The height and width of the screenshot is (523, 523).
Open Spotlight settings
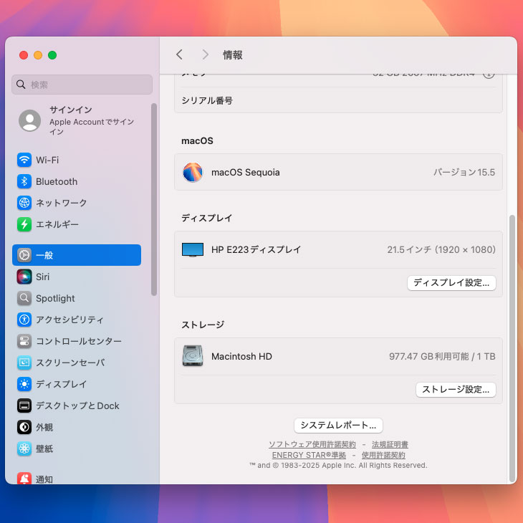[77, 298]
